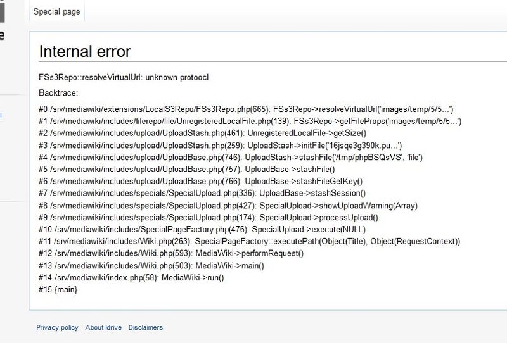507x343 pixels.
Task: Click backtrace line #14 index.php(58)
Action: click(x=131, y=277)
